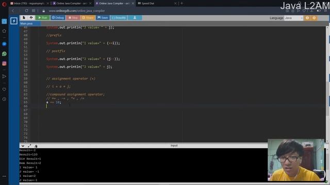Expand the console to fullscreen icon
The width and height of the screenshot is (330, 185).
29,146
